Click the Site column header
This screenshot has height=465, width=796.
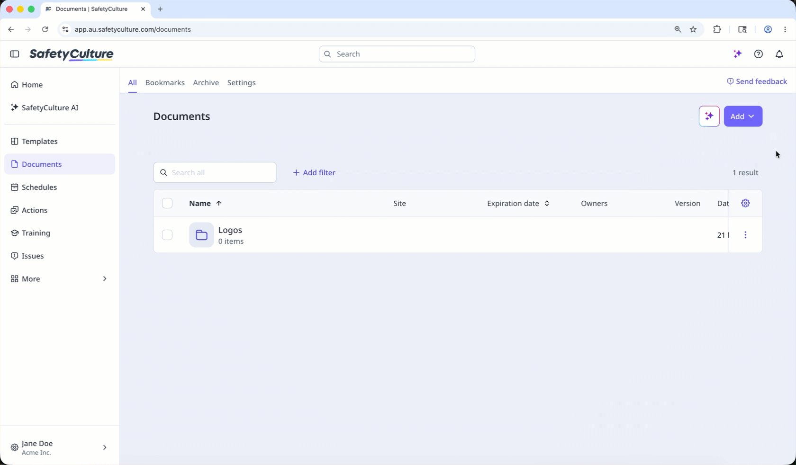(399, 203)
